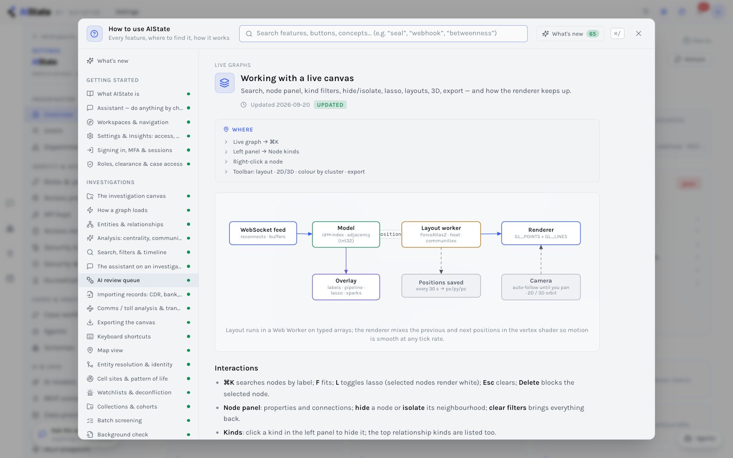
Task: Click the Entity resolution & identity topic
Action: coord(138,365)
